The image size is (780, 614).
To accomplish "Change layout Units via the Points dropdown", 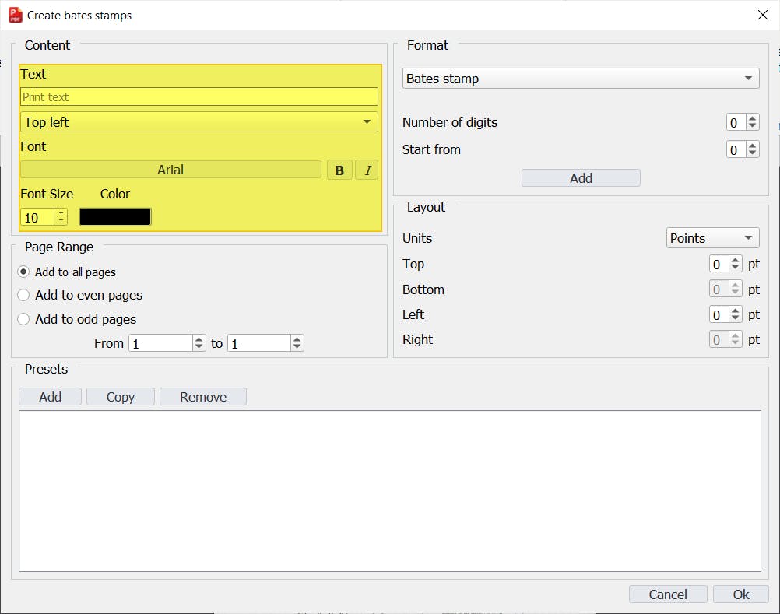I will coord(711,237).
